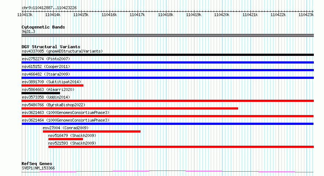Click the short red bar of nsv516479
Image resolution: width=324 pixels, height=176 pixels.
[66, 139]
